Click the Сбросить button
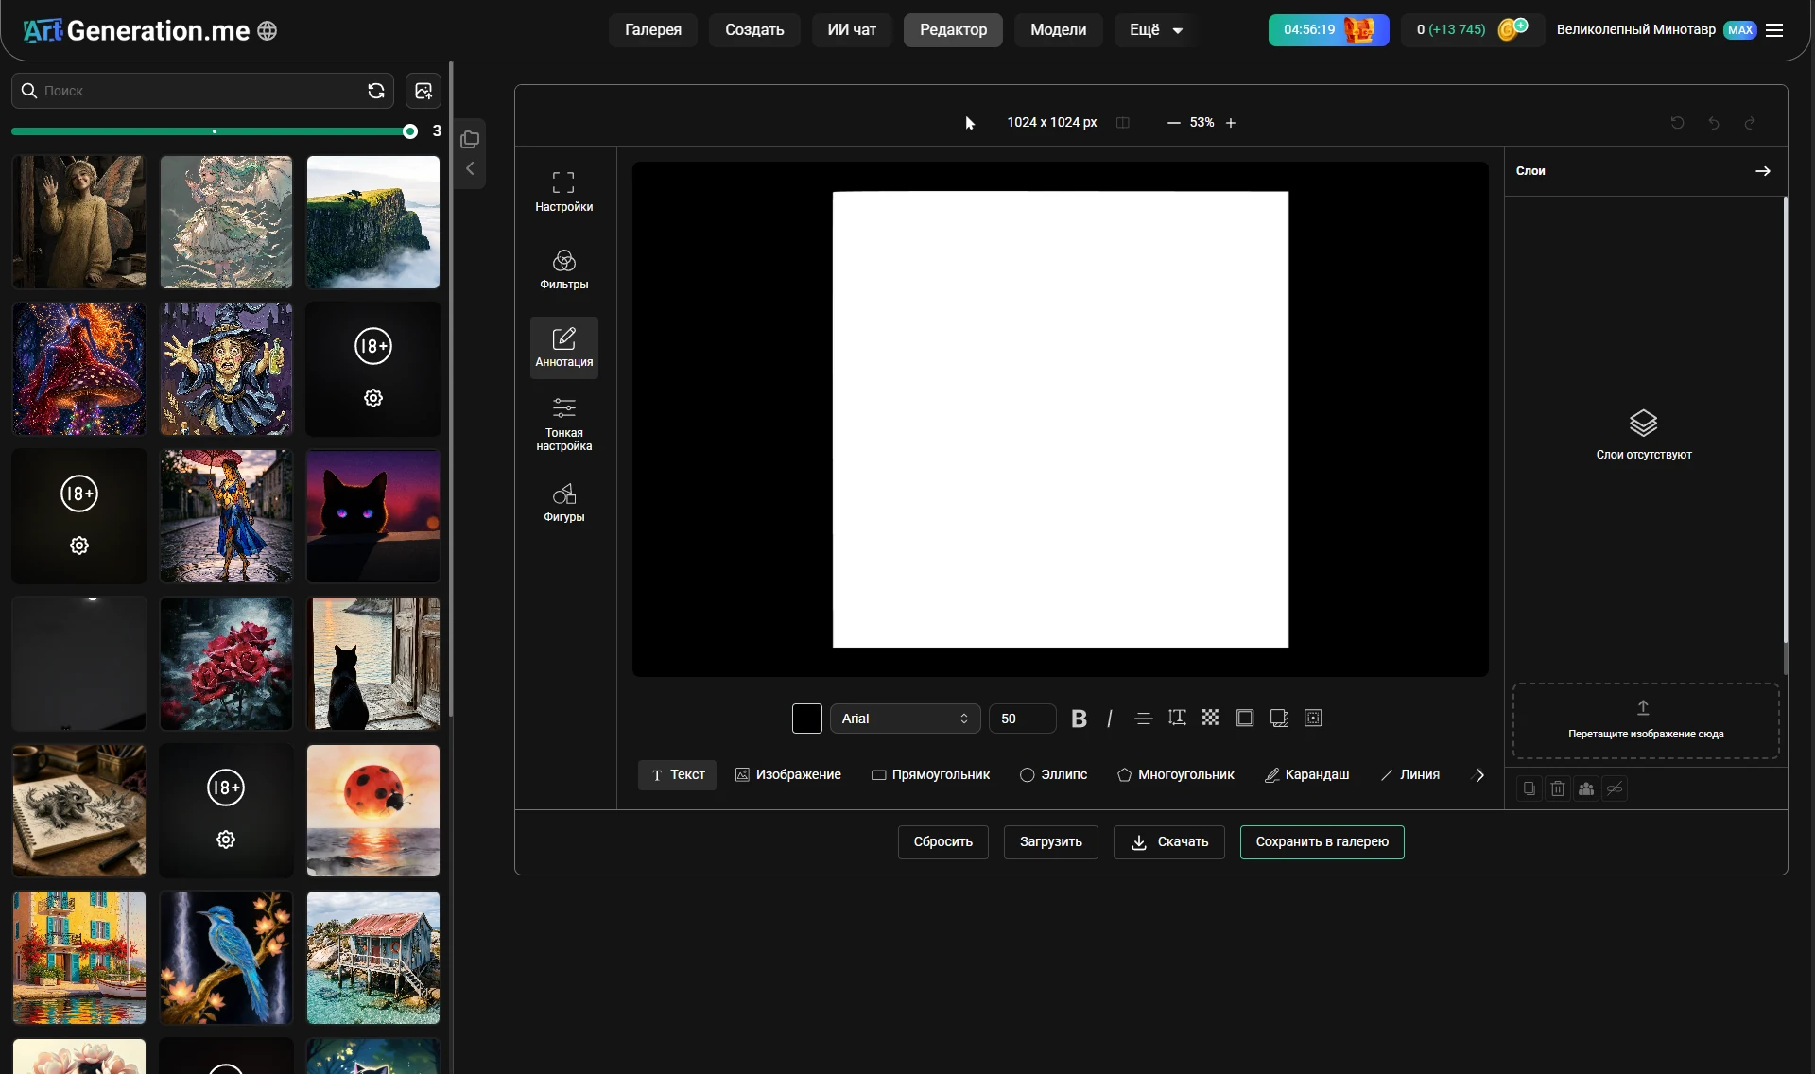 [943, 842]
